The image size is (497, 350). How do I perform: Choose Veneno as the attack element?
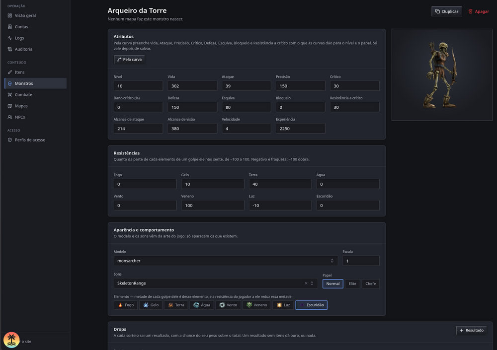point(257,305)
